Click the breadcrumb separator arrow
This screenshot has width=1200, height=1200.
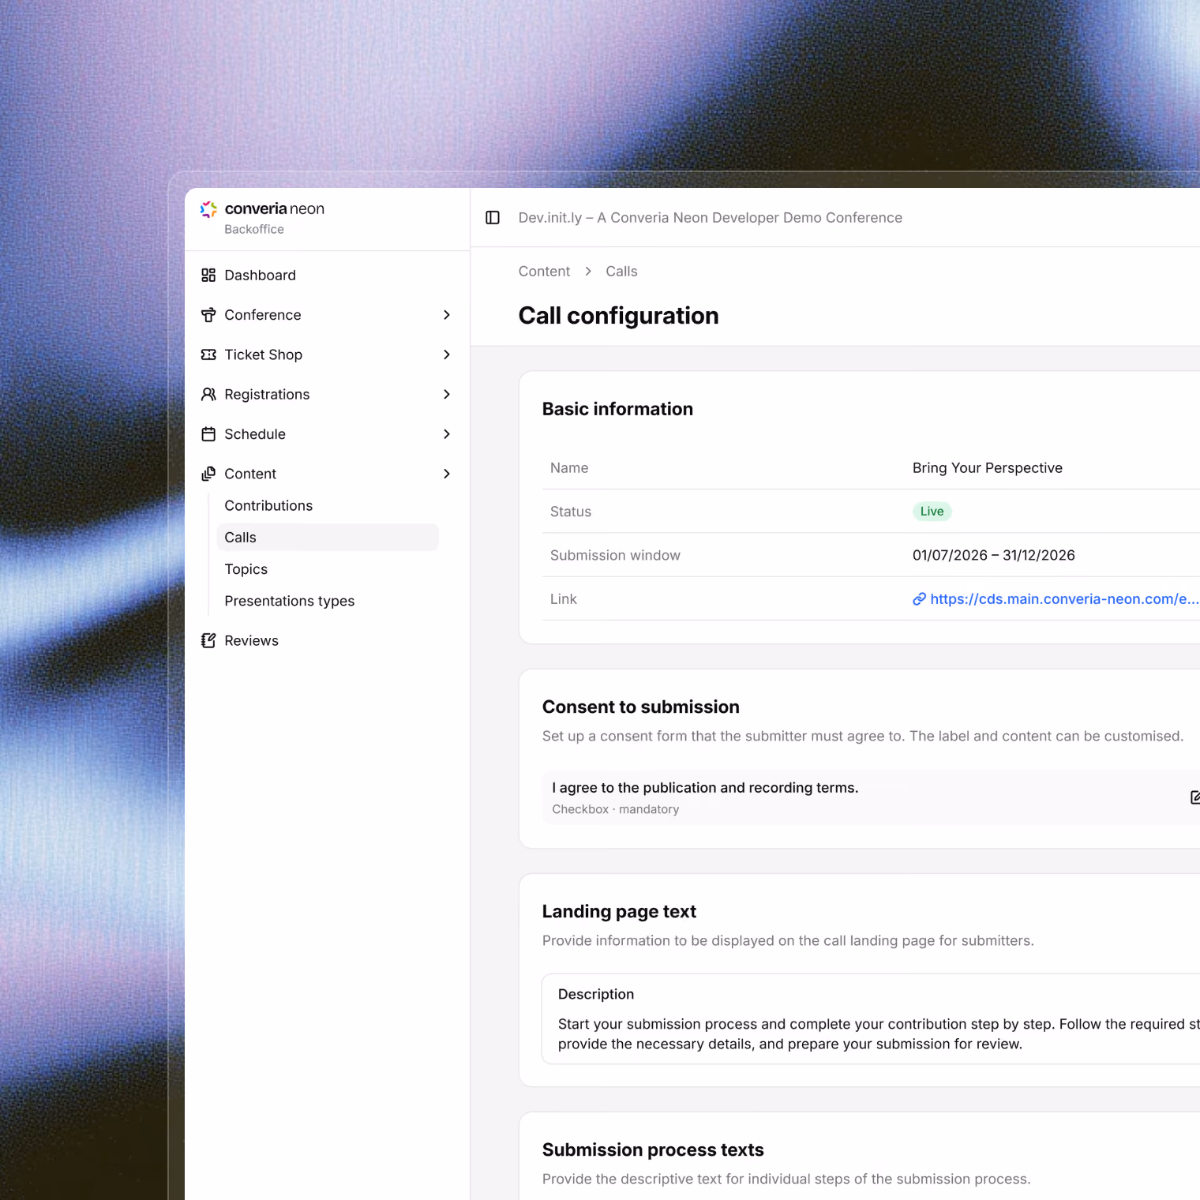[588, 272]
